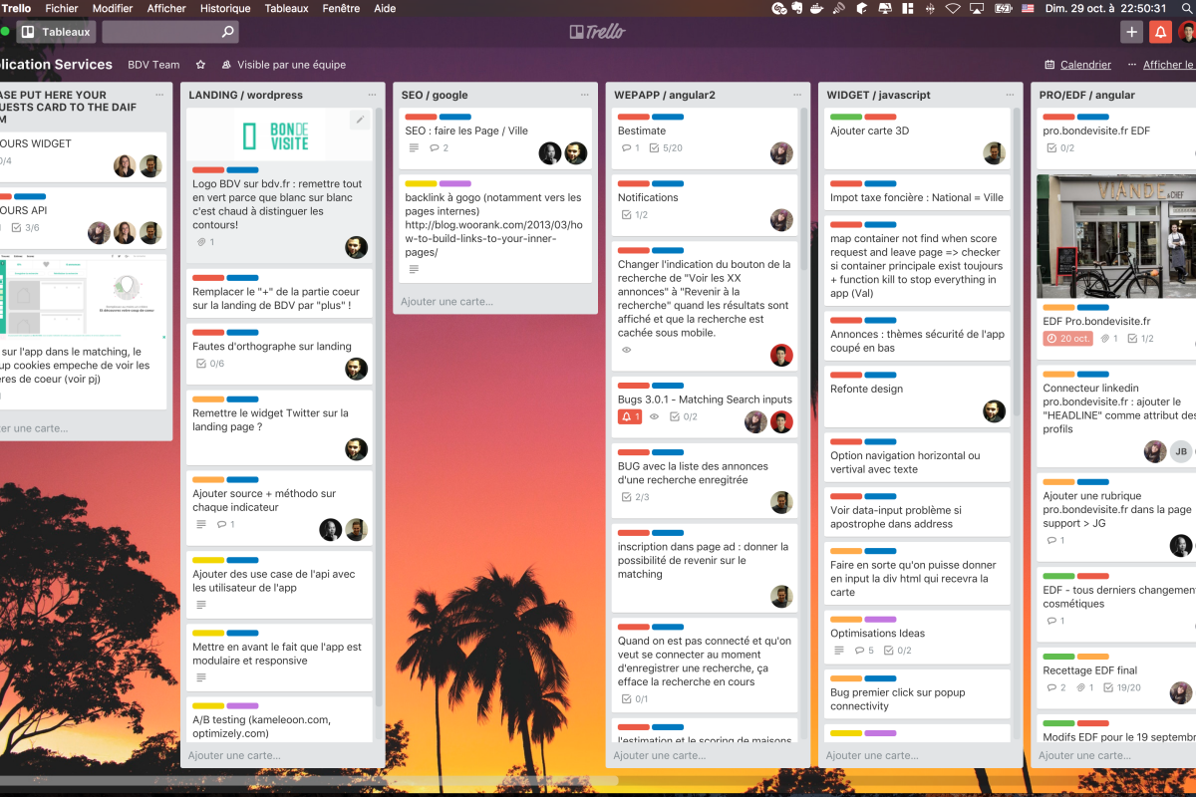This screenshot has width=1196, height=797.
Task: Click checklist 19/20 on Recettage EDF final
Action: [1121, 687]
